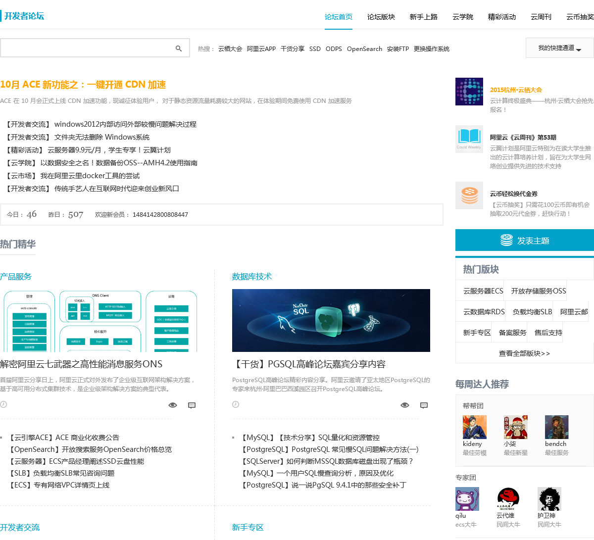
Task: Open 负载均衡SLB常见咨询问题 thread
Action: pyautogui.click(x=74, y=473)
